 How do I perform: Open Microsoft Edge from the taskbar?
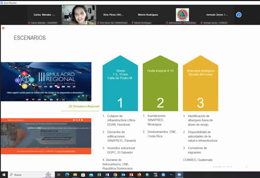[67, 175]
